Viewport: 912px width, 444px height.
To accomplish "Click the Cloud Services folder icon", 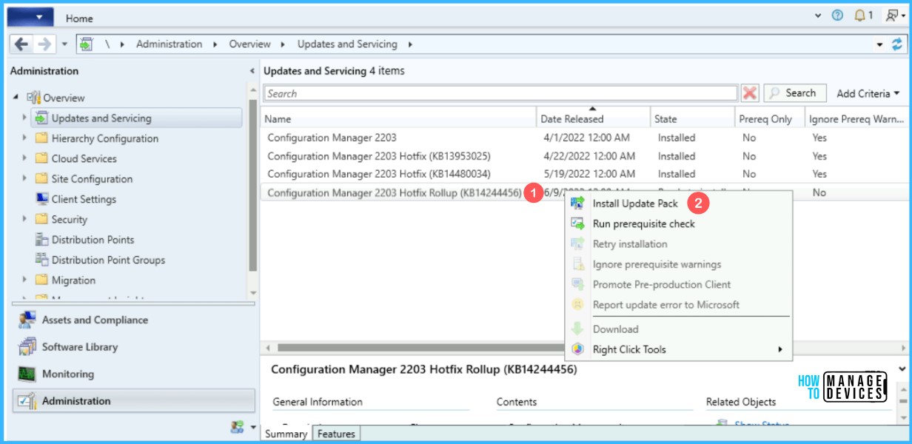I will coord(41,158).
